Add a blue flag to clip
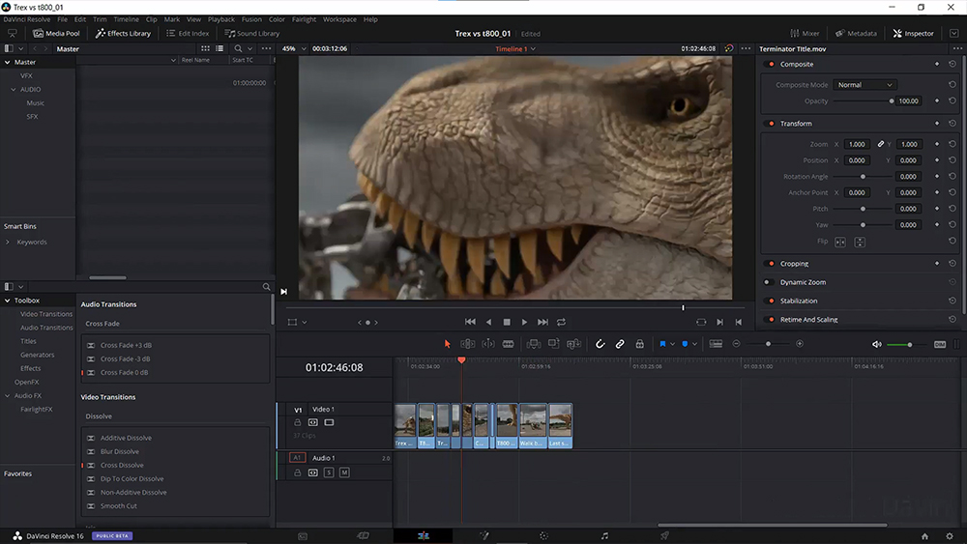This screenshot has width=967, height=544. 662,344
